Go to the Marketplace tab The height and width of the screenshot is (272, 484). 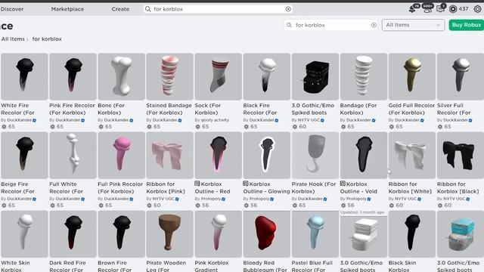[67, 9]
